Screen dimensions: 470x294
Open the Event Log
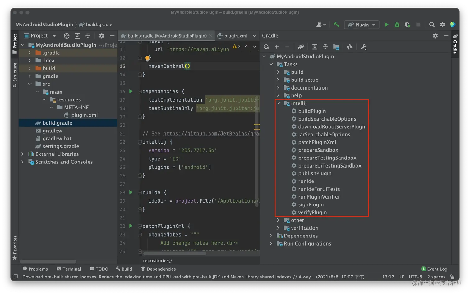point(434,269)
